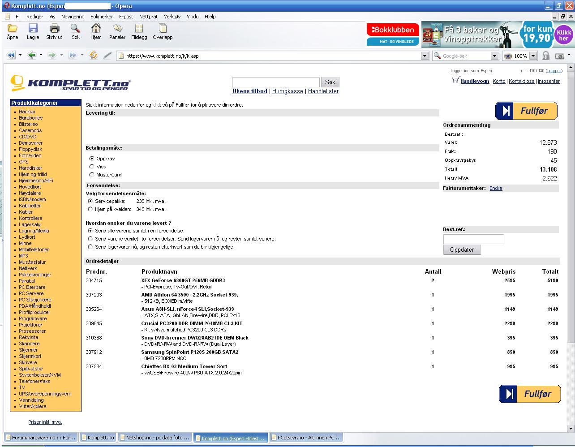This screenshot has height=447, width=575.
Task: Click the bottom Fullfør button
Action: 530,394
